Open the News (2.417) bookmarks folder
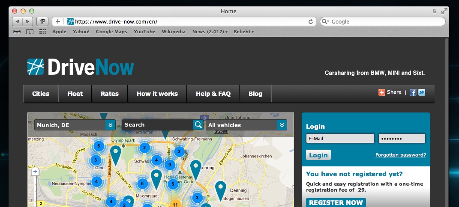 point(210,32)
